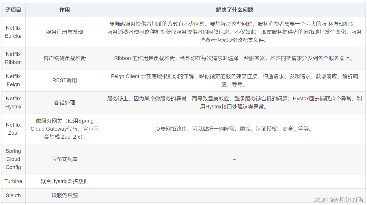Click the 负责网络路由 description cell
This screenshot has height=205, width=367.
(x=234, y=129)
